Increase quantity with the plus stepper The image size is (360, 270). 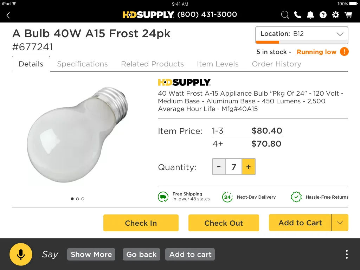click(x=249, y=167)
